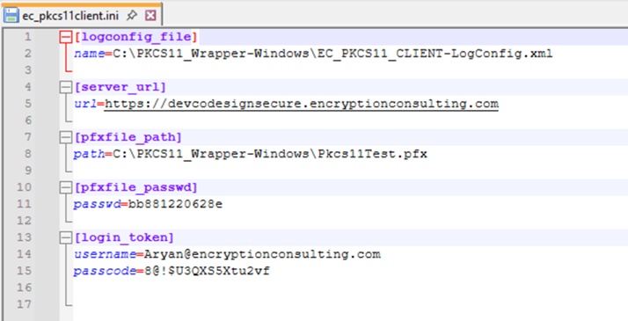Click the 'url' key on line 5
Viewport: 628px width, 321px height.
click(85, 104)
